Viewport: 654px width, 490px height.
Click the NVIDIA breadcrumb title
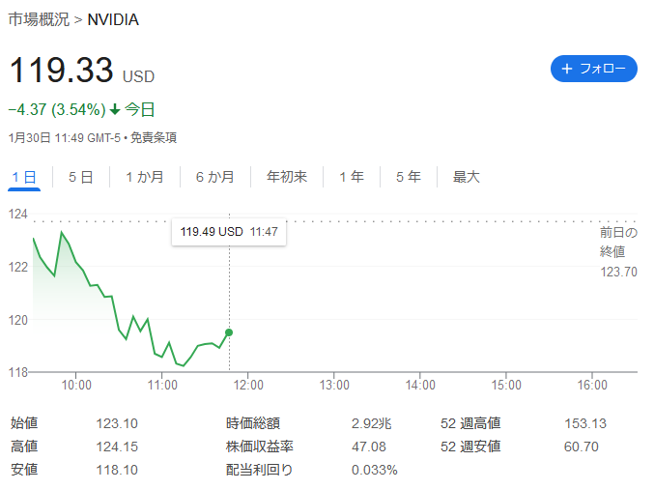click(113, 19)
